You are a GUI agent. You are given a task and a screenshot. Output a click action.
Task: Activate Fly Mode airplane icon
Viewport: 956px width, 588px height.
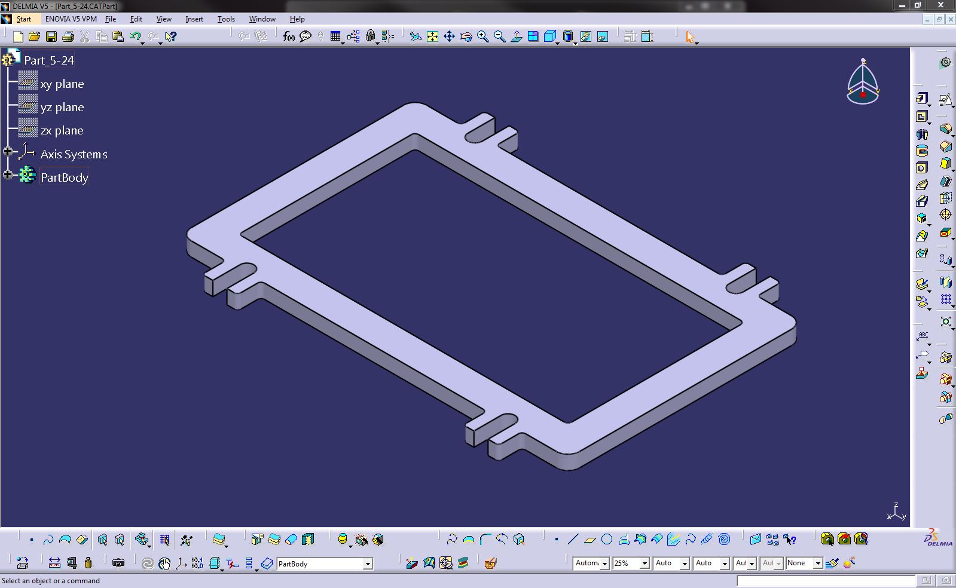click(x=416, y=36)
